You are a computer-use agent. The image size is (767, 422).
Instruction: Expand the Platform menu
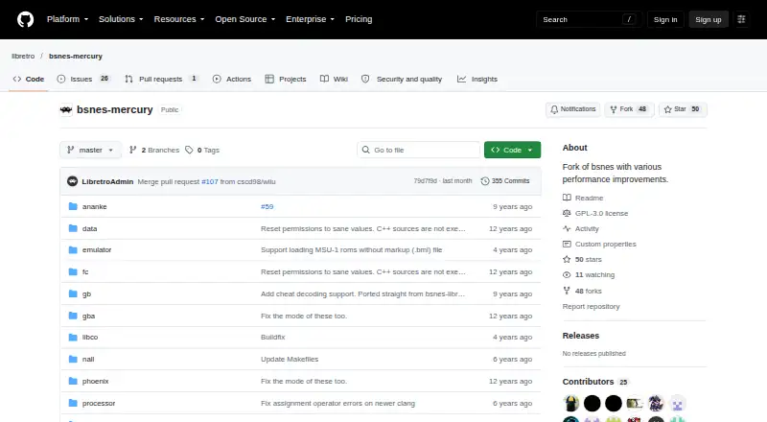click(67, 19)
